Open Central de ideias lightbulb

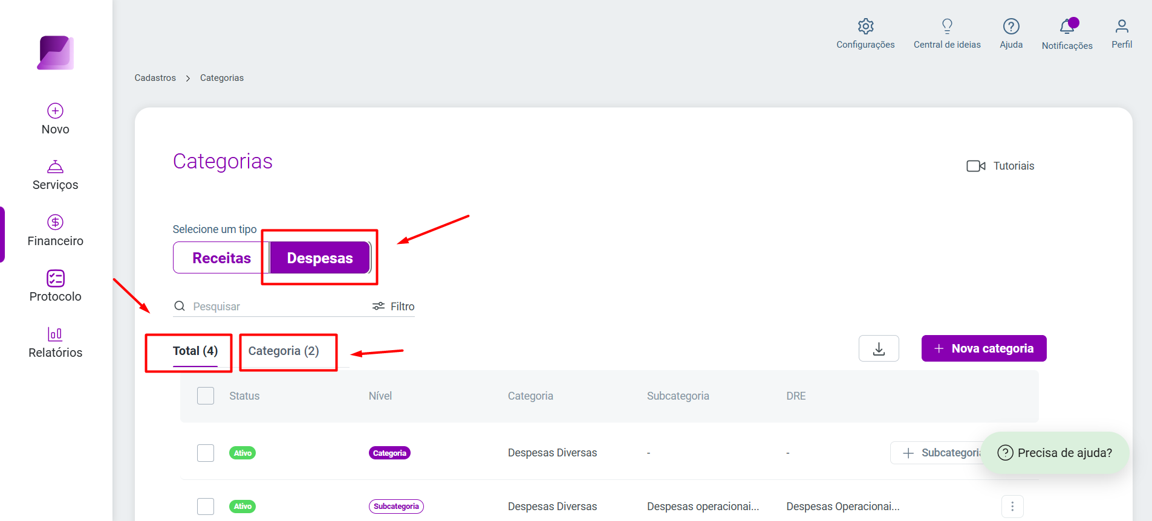pyautogui.click(x=947, y=26)
